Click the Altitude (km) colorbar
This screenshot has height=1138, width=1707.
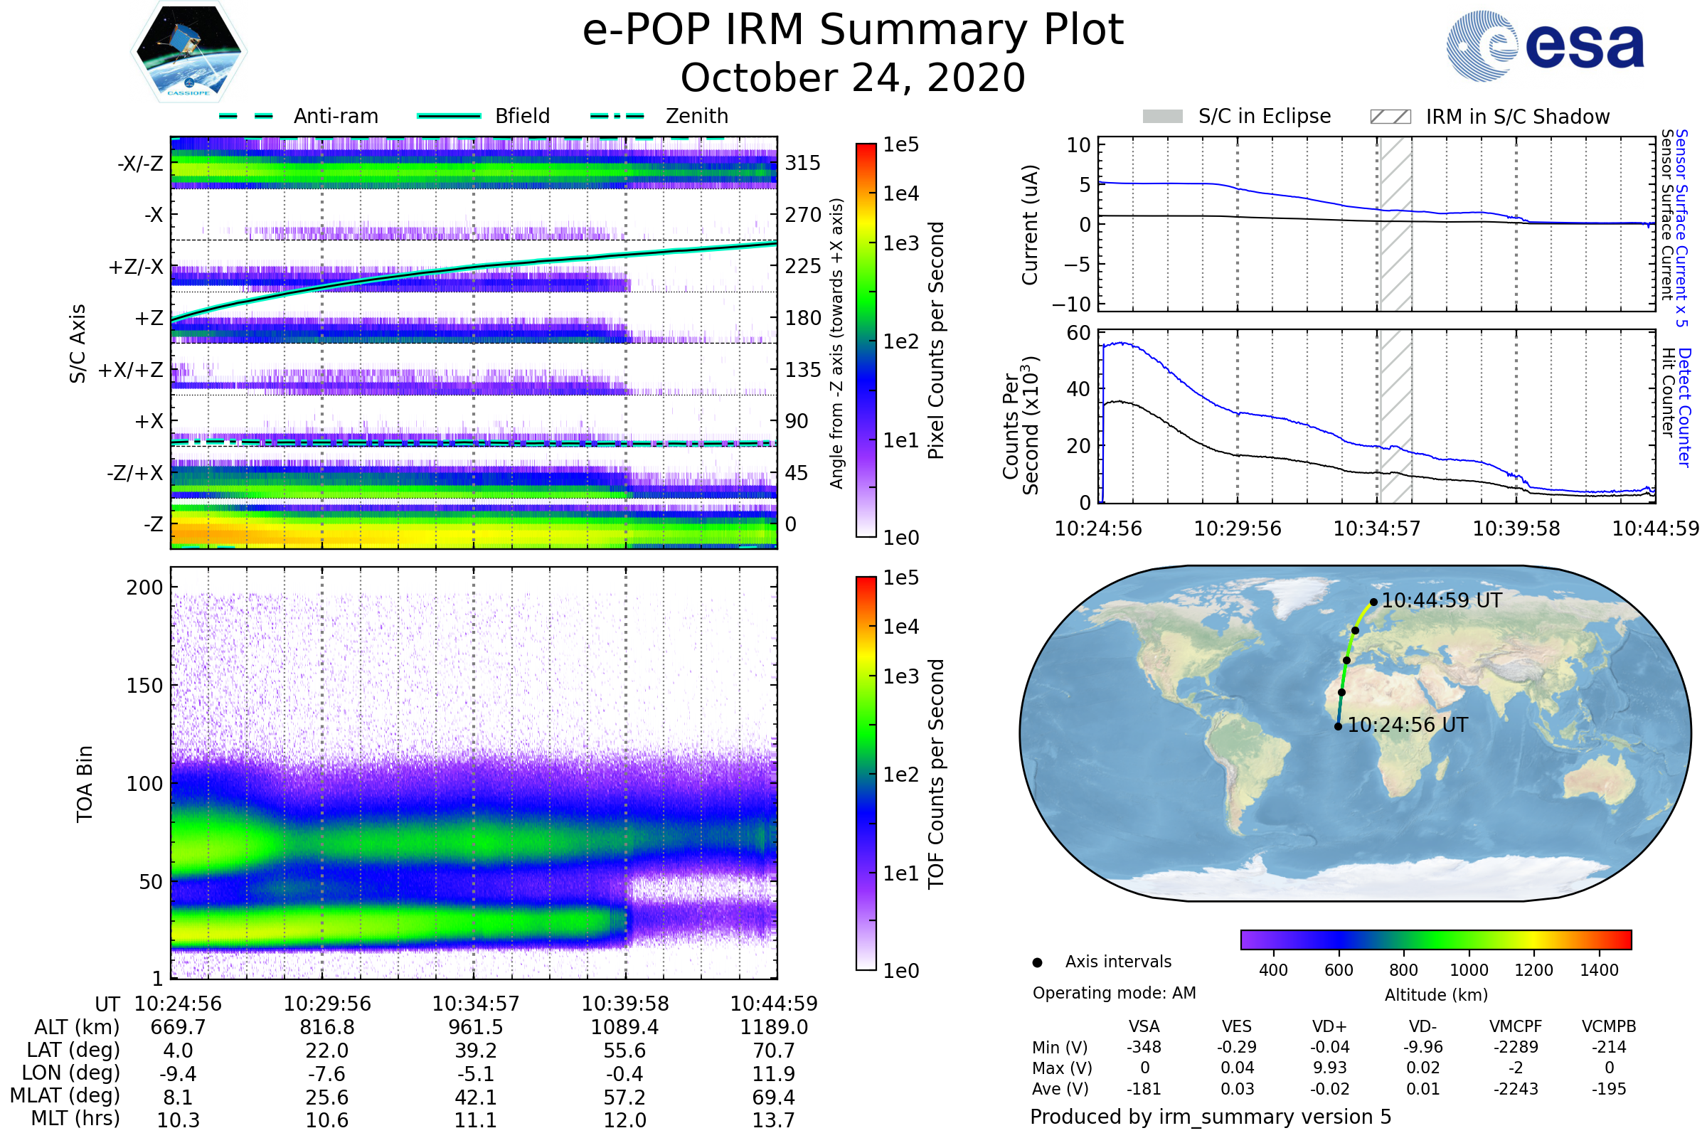1435,939
